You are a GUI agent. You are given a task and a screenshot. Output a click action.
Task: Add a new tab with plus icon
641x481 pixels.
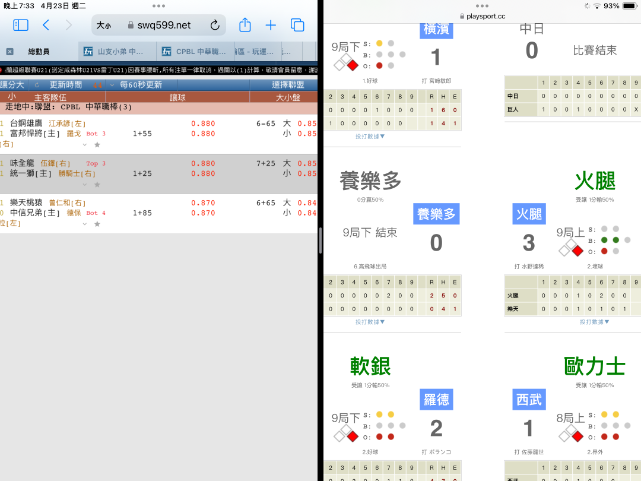pyautogui.click(x=271, y=26)
